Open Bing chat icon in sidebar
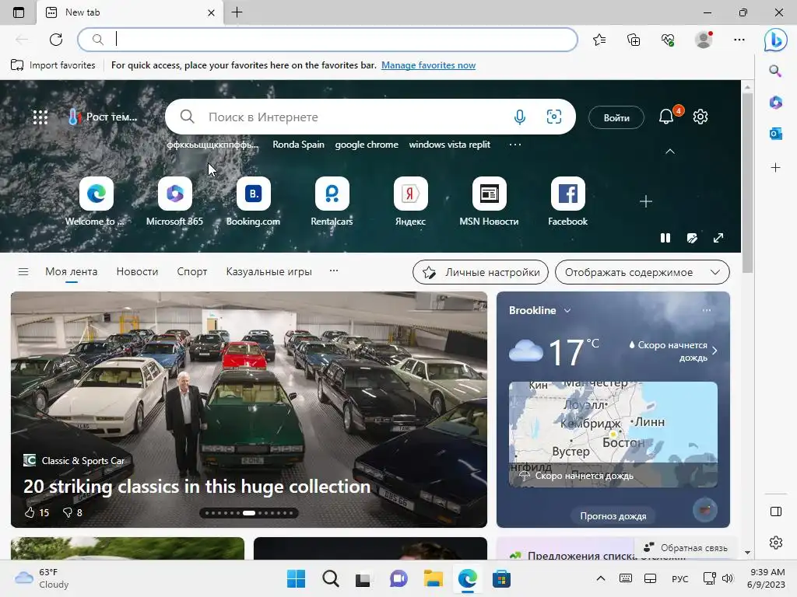Screen dimensions: 797x597 tap(776, 40)
